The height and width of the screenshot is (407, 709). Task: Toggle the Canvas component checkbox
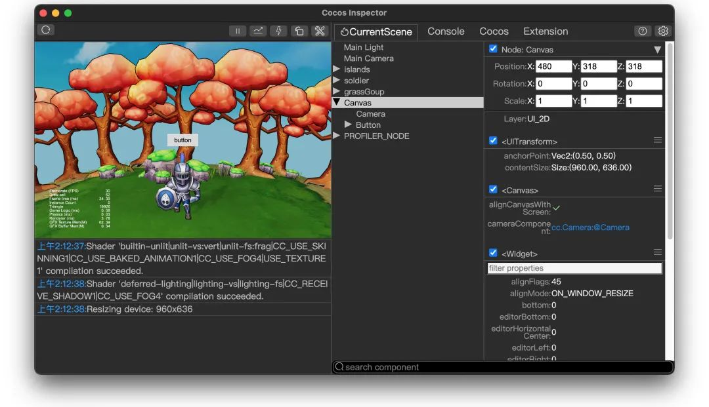(x=493, y=189)
